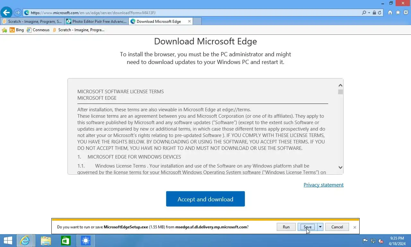Expand the Save options dropdown arrow
The width and height of the screenshot is (411, 247).
click(320, 227)
